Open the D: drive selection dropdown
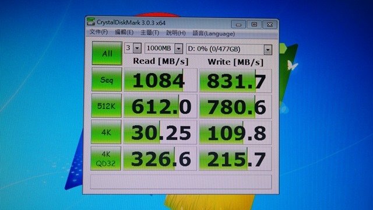 click(x=229, y=50)
